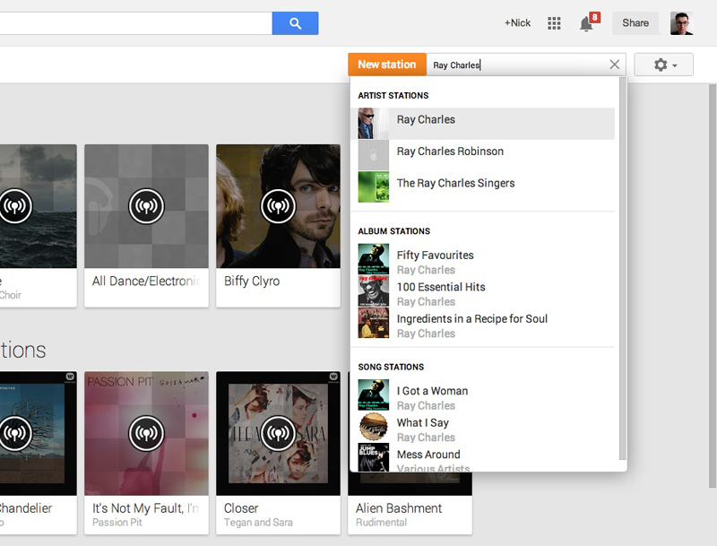Select Mess Around song cover

(x=373, y=457)
